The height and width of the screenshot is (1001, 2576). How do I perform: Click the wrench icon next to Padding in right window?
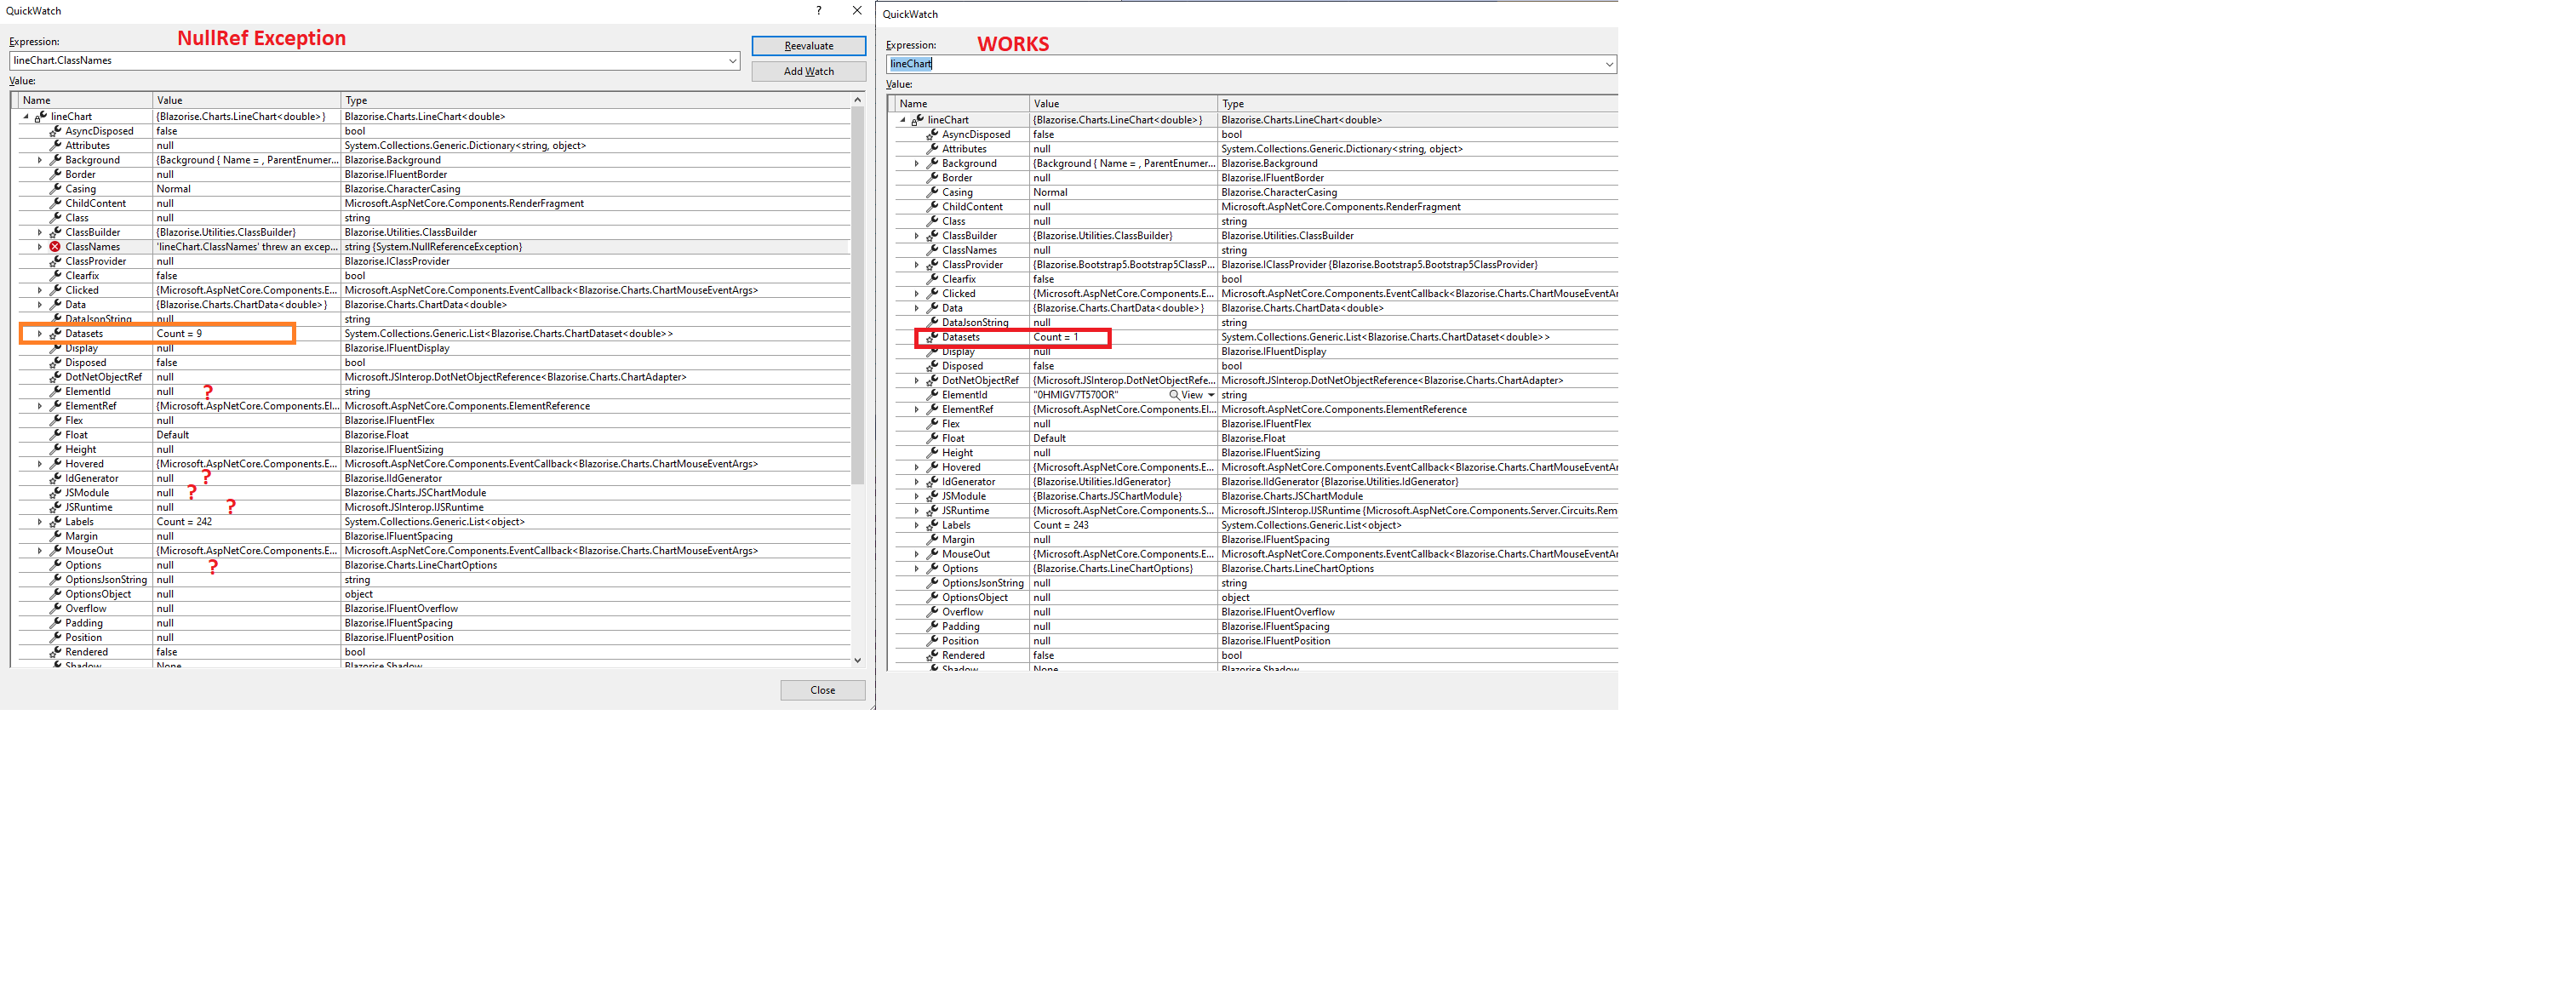[x=931, y=627]
